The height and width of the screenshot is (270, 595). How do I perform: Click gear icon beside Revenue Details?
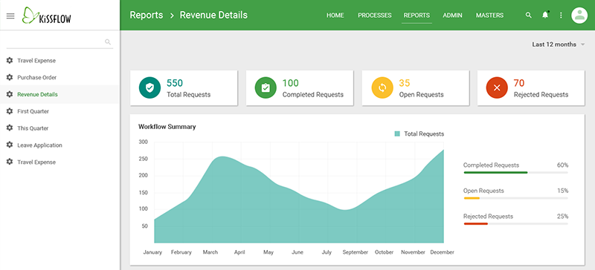coord(10,94)
